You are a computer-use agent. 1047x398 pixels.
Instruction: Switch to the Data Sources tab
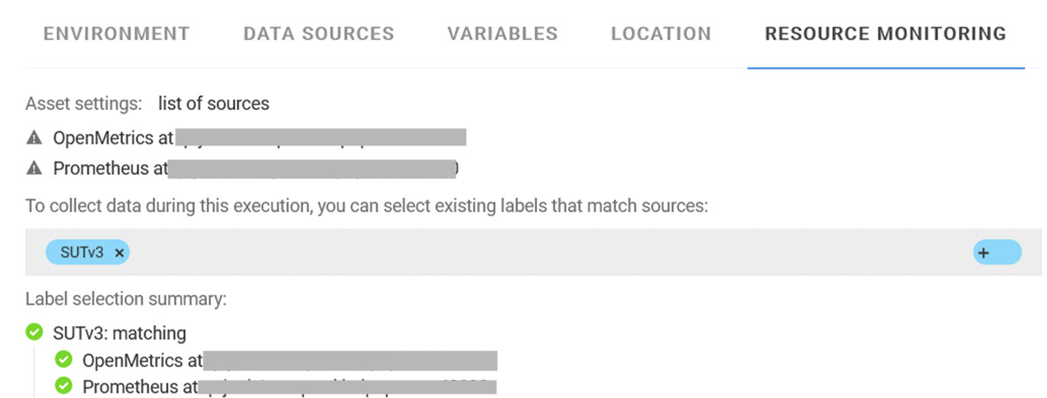point(319,34)
